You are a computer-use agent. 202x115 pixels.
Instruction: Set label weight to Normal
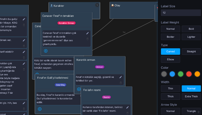[x=171, y=29]
